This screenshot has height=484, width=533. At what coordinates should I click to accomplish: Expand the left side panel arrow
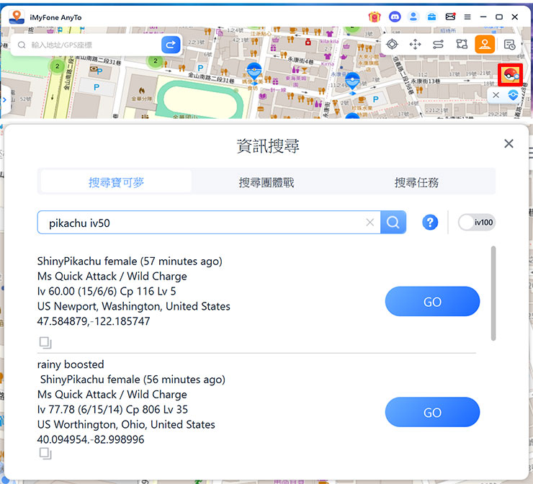tap(4, 100)
